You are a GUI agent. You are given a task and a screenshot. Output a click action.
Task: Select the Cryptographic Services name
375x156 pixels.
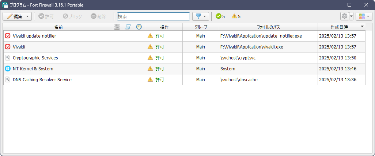click(35, 58)
